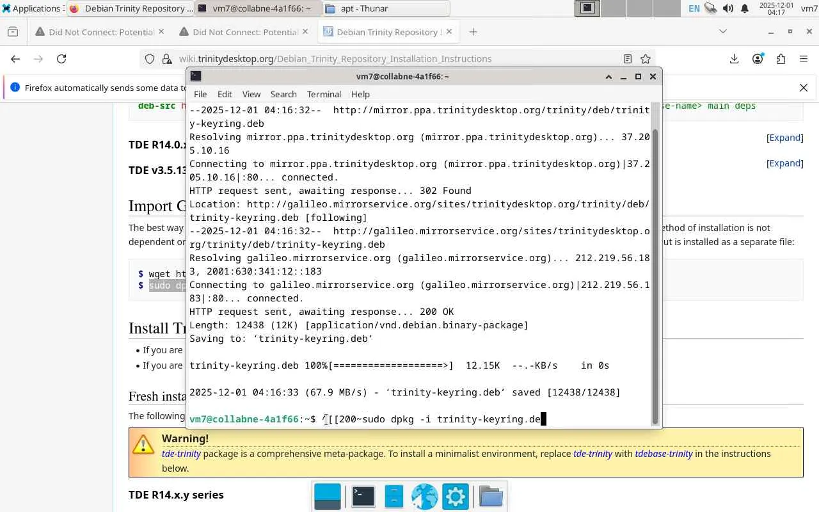Viewport: 819px width, 512px height.
Task: Open the terminal File menu
Action: (200, 94)
